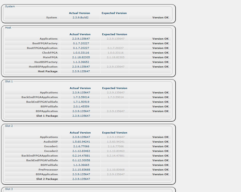Click the System row label in System panel
The image size is (241, 192).
51,18
